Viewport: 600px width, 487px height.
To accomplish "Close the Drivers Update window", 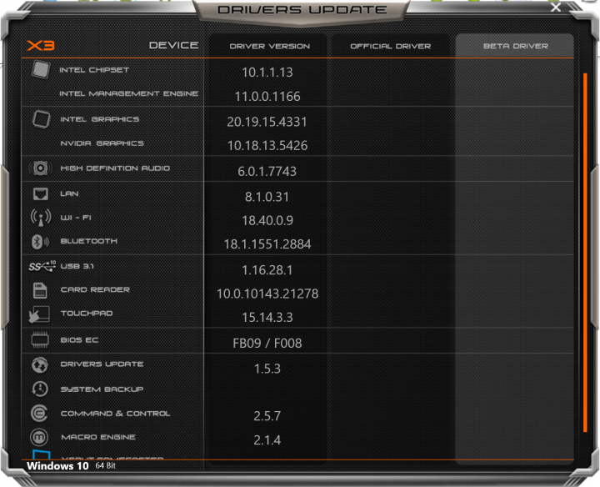I will 556,8.
